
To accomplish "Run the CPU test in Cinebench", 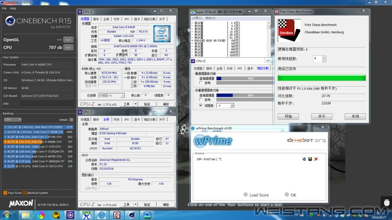I will (x=68, y=47).
